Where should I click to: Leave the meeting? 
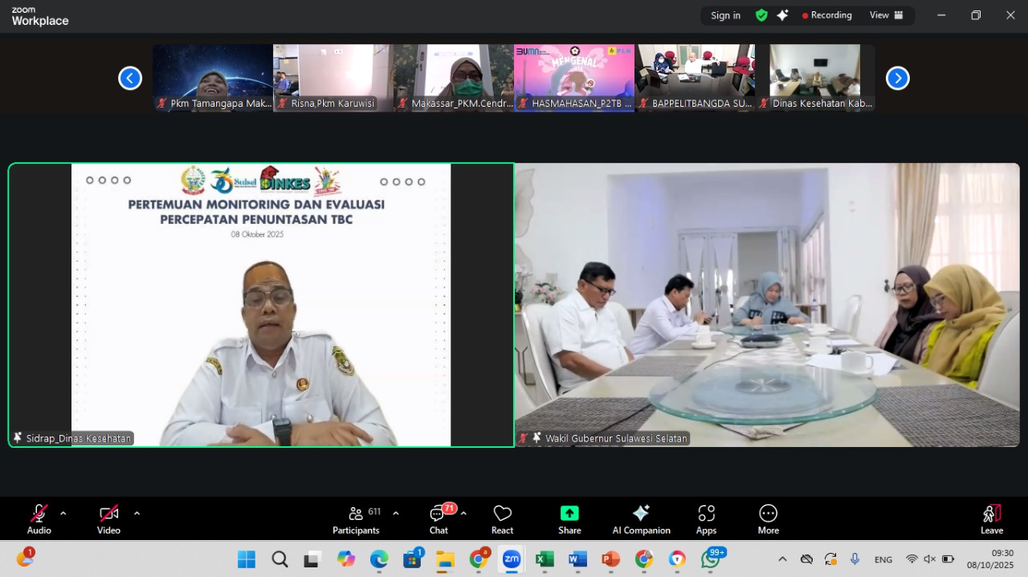992,519
